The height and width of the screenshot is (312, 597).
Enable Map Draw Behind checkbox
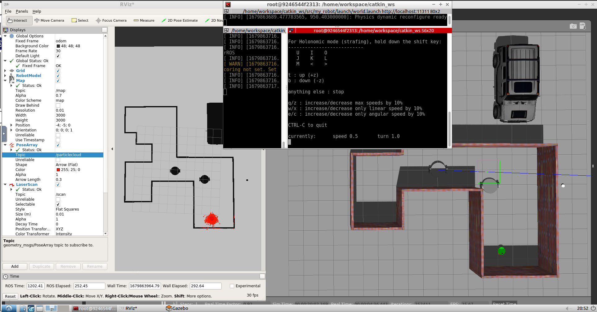(58, 105)
